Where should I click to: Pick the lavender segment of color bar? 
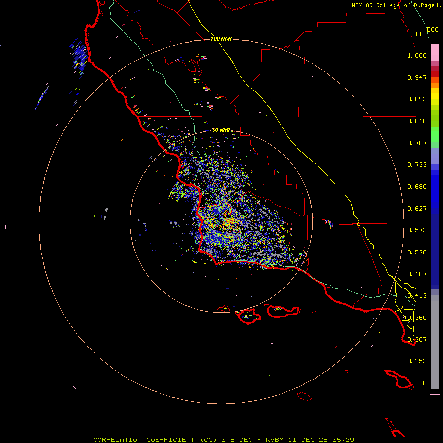click(435, 157)
